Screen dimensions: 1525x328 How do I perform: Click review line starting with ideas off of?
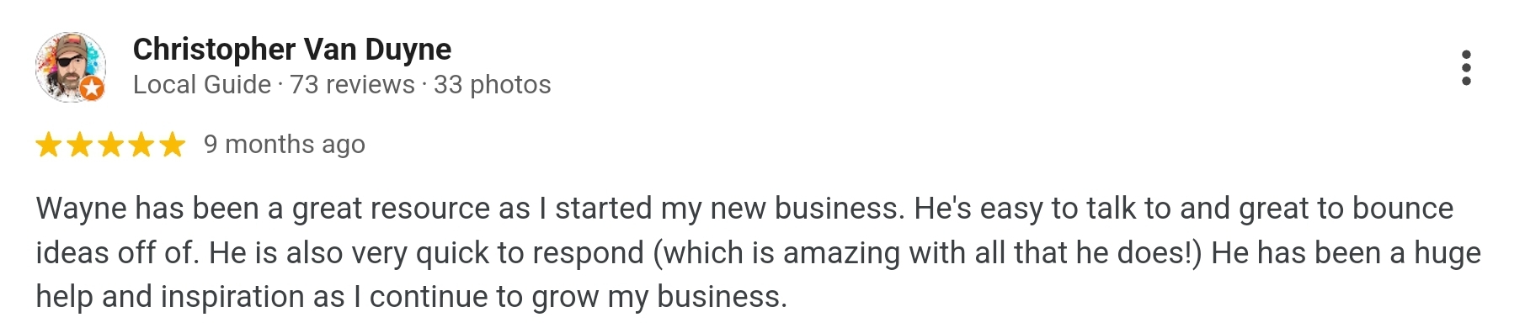(x=758, y=253)
